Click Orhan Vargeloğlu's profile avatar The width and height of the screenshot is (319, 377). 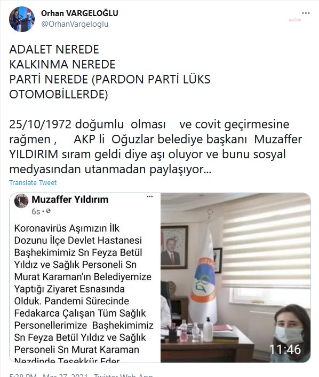coord(22,19)
